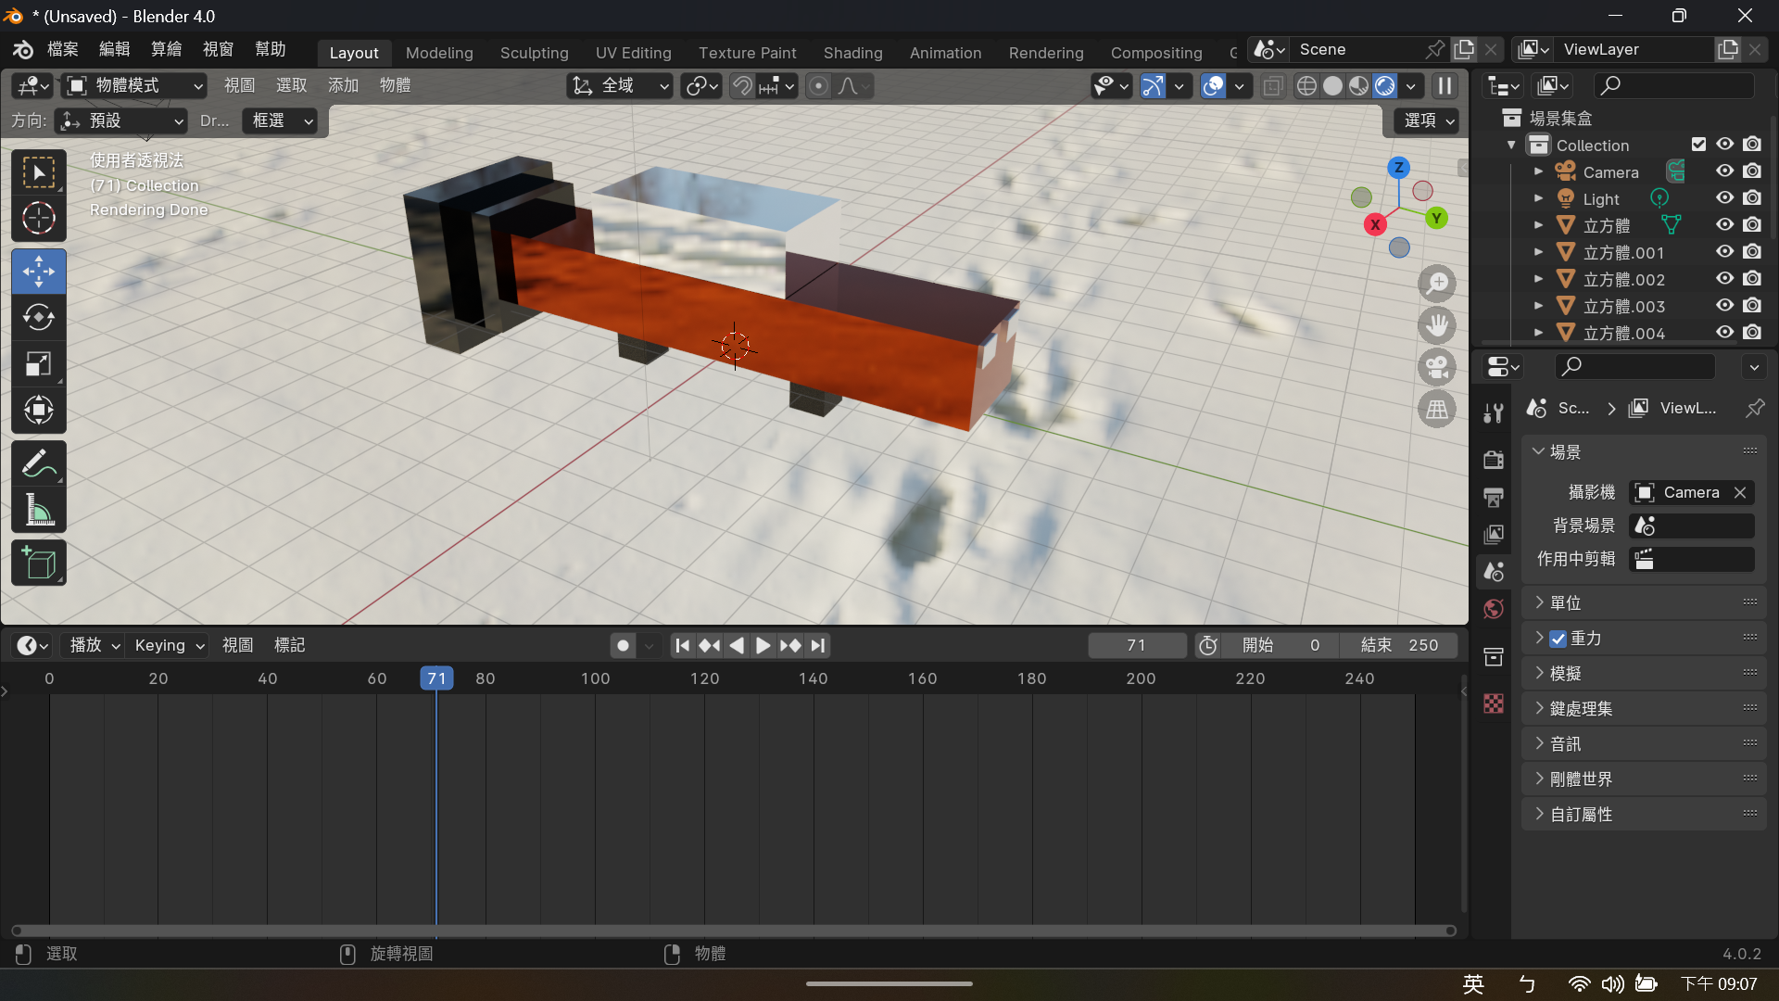Hide 立方體.001 via eye icon
1779x1001 pixels.
click(x=1724, y=252)
